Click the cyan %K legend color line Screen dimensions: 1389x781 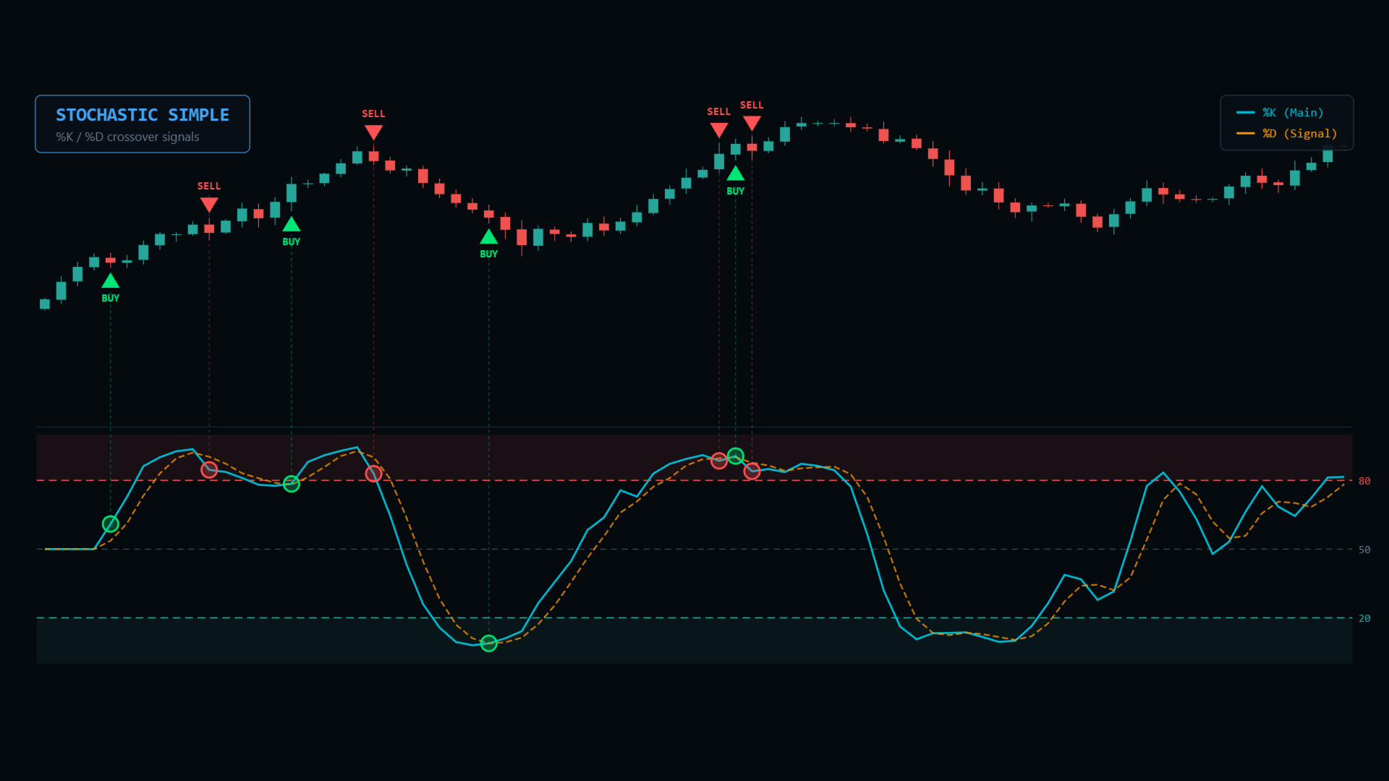(1245, 113)
